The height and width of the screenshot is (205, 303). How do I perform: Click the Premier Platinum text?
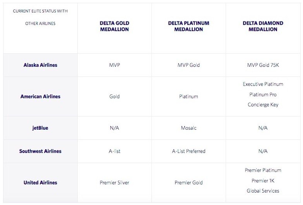(x=263, y=170)
